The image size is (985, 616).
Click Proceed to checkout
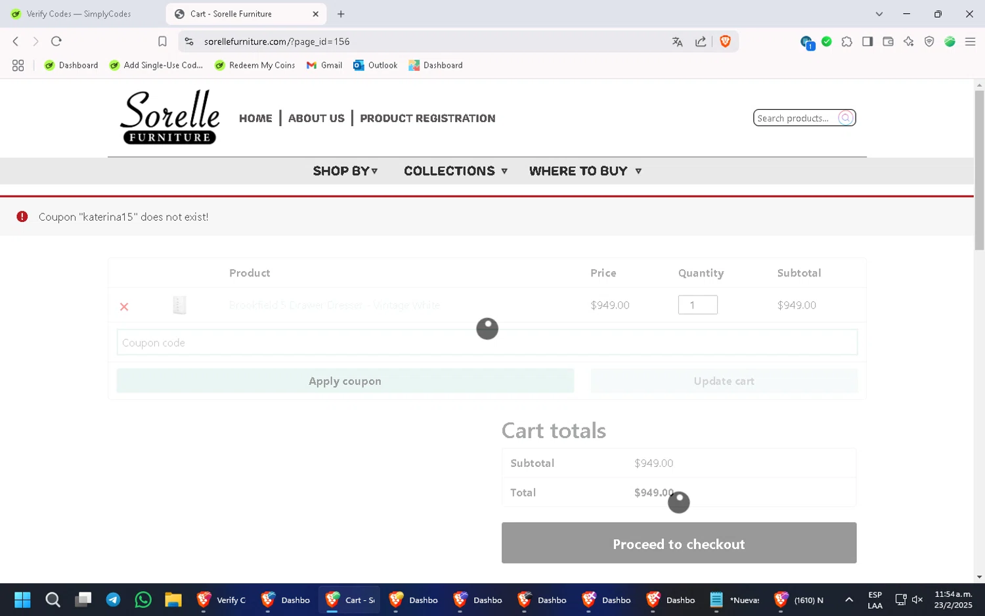(679, 543)
